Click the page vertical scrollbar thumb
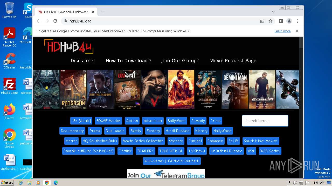The image size is (332, 186). [301, 43]
